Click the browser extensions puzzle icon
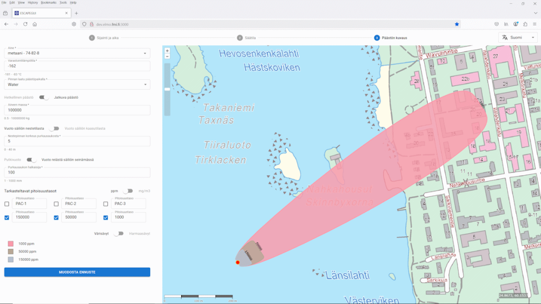Viewport: 541px width, 304px height. click(x=525, y=24)
